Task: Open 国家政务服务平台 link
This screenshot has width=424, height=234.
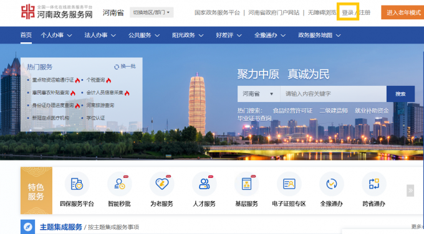Action: click(217, 12)
